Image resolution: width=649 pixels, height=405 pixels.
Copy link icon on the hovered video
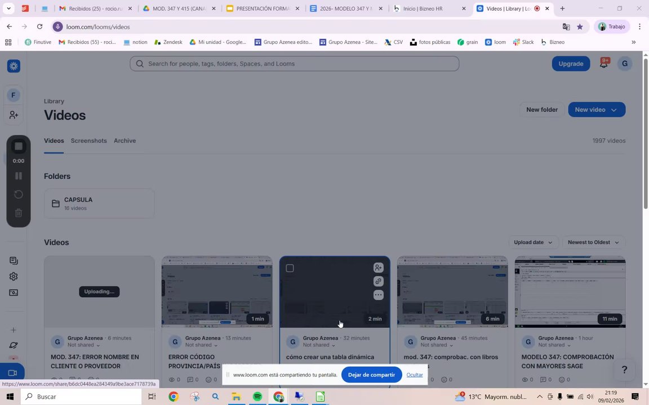tap(379, 281)
